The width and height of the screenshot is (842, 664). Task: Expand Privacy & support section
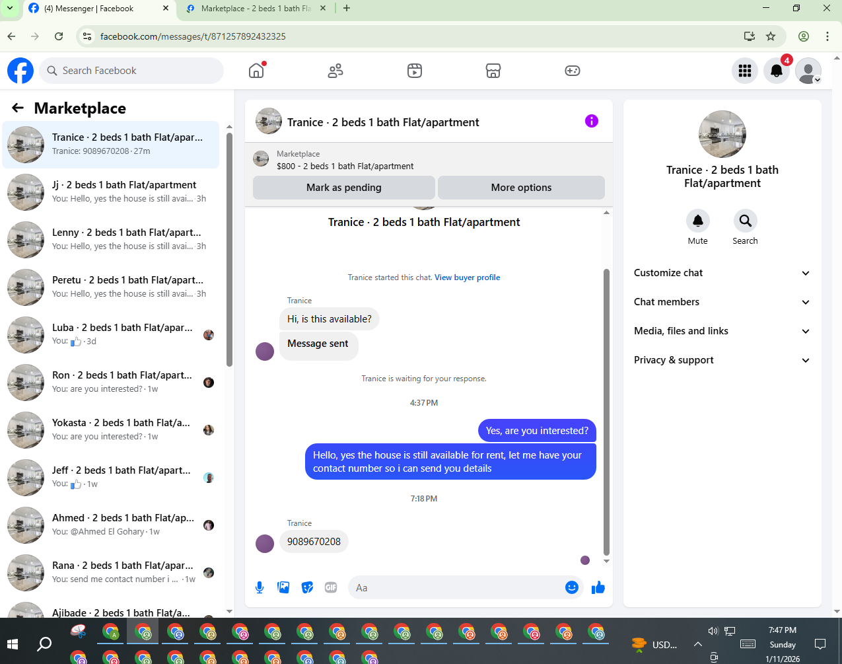coord(722,360)
